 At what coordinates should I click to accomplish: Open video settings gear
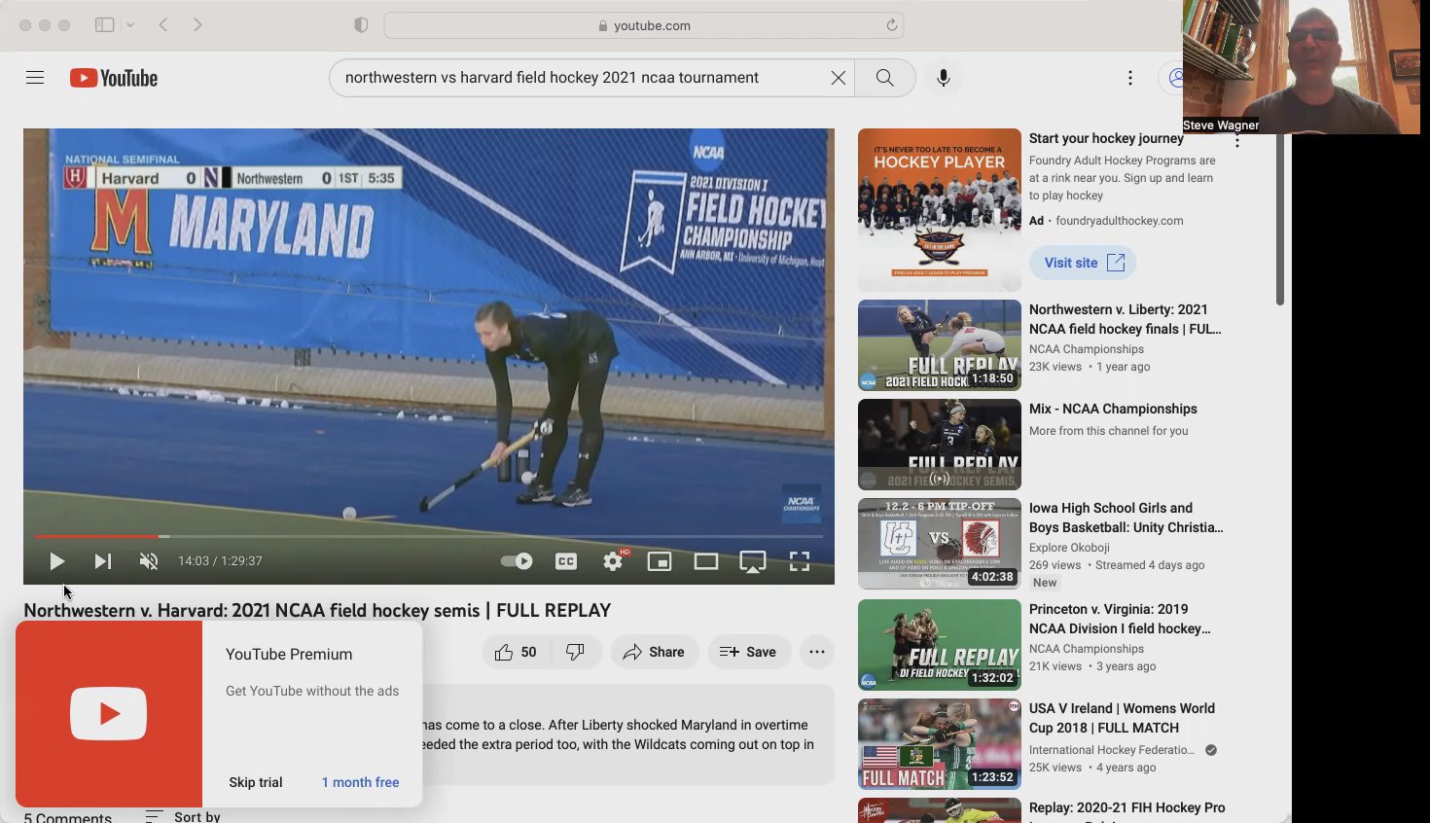pyautogui.click(x=613, y=561)
